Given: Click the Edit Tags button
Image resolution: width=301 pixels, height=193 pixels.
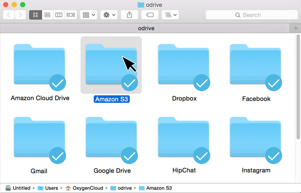Looking at the screenshot, I should coord(150,15).
